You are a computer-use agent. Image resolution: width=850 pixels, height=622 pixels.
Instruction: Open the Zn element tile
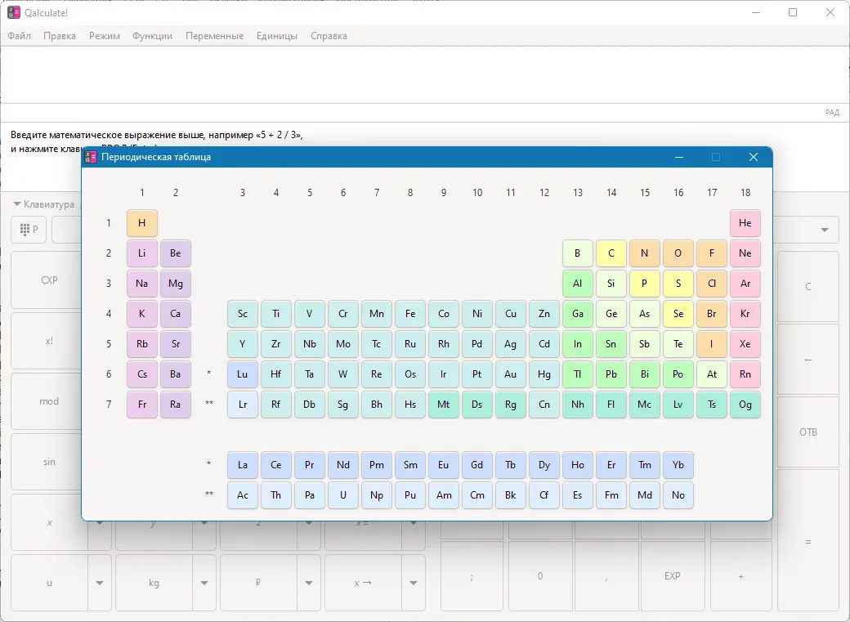tap(544, 314)
